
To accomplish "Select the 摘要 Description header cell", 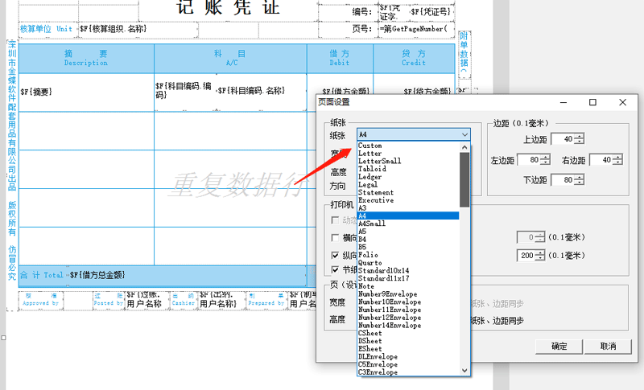I will (x=86, y=58).
